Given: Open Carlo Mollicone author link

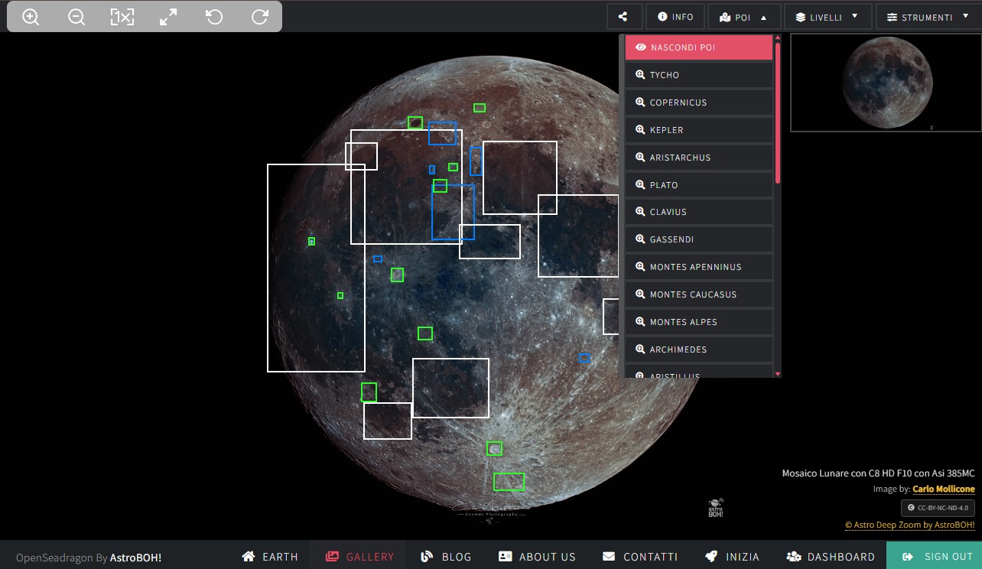Looking at the screenshot, I should [x=943, y=489].
